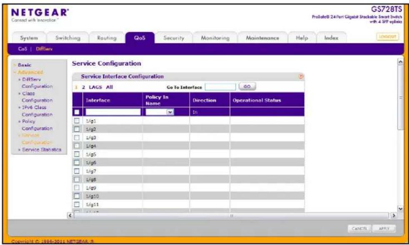Check the box for interface 1/g4

point(77,146)
